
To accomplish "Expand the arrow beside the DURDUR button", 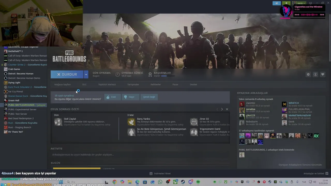I will point(86,74).
